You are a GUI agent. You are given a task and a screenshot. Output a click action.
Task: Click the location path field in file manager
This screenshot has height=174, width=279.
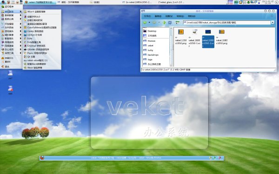[x=227, y=23]
